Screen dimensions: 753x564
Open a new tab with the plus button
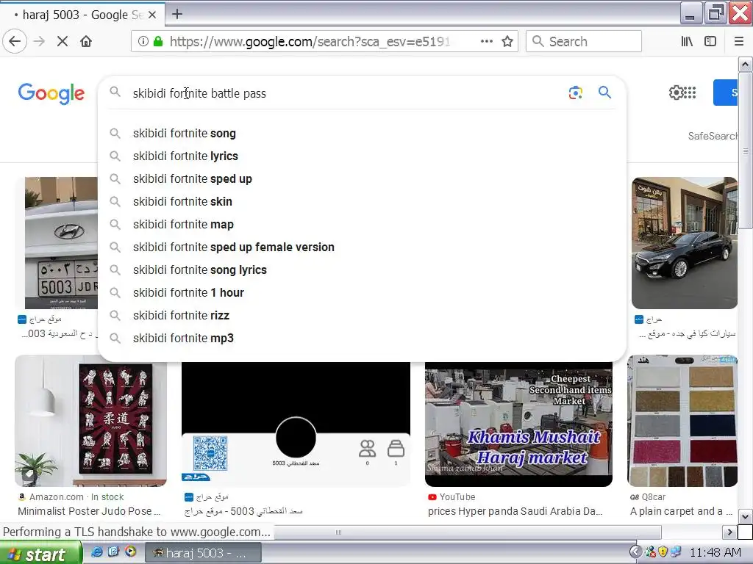pos(176,14)
